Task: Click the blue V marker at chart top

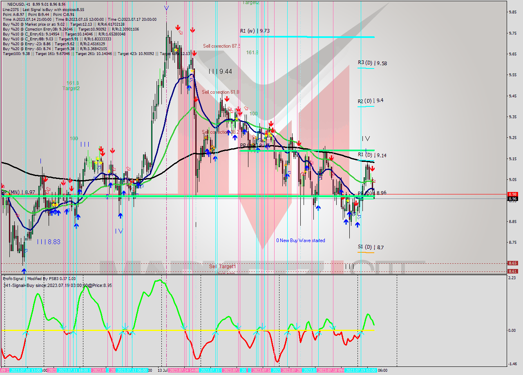Action: coord(166,7)
